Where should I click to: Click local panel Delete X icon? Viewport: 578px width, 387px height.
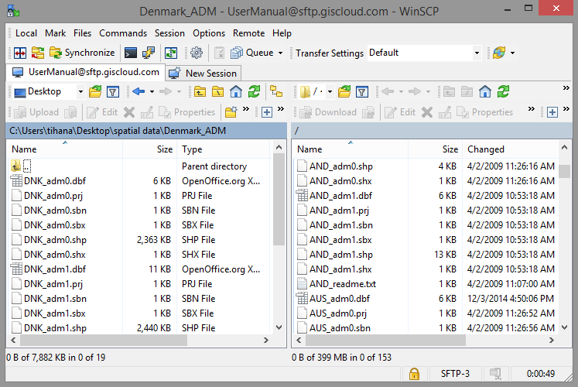(129, 112)
